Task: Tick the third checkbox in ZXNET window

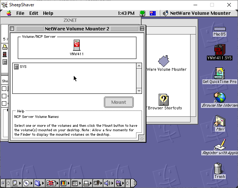Action: pyautogui.click(x=4, y=103)
